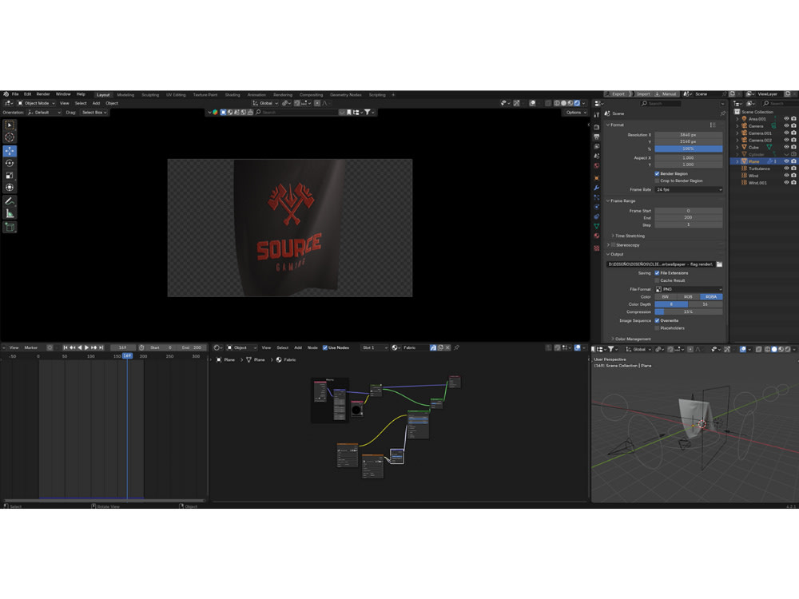Toggle the File Extensions checkbox
Screen dimensions: 799x599
click(x=657, y=273)
